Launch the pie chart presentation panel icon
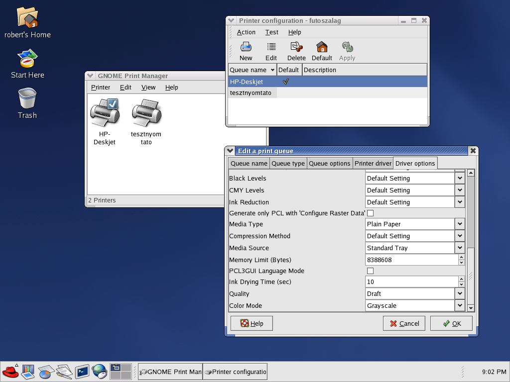The image size is (510, 382). (46, 372)
